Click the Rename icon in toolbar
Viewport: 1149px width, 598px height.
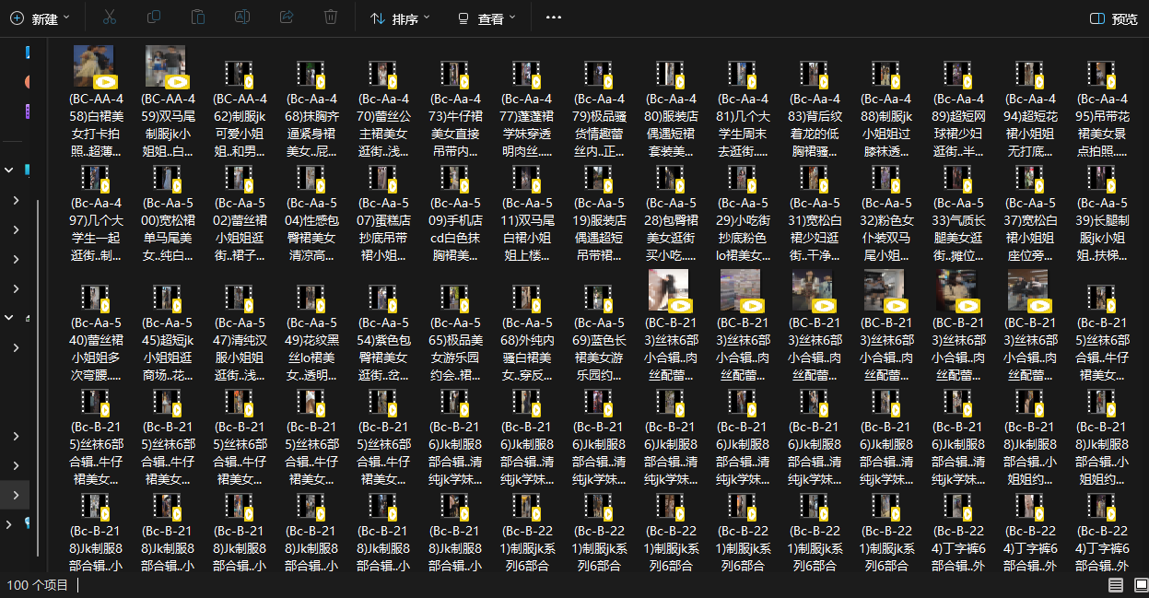click(242, 18)
